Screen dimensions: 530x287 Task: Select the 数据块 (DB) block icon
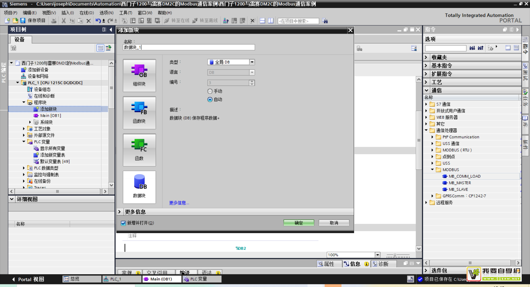tap(139, 187)
